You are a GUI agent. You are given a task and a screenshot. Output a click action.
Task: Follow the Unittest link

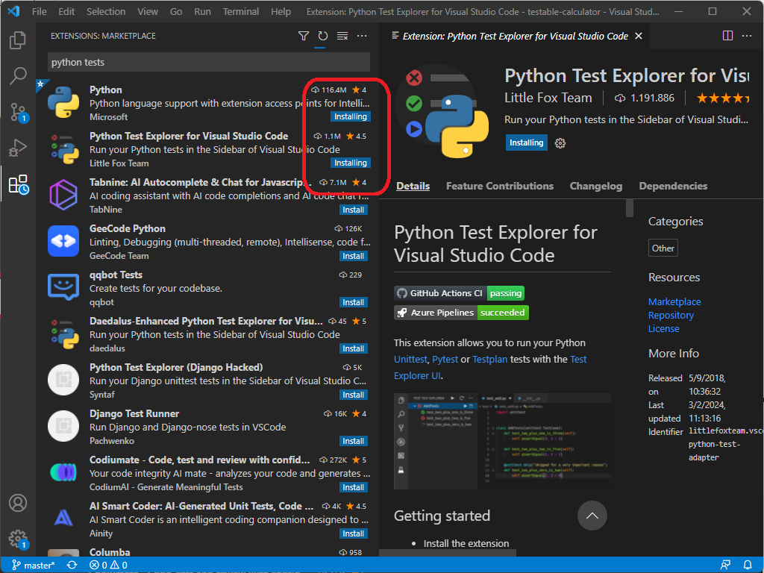410,359
